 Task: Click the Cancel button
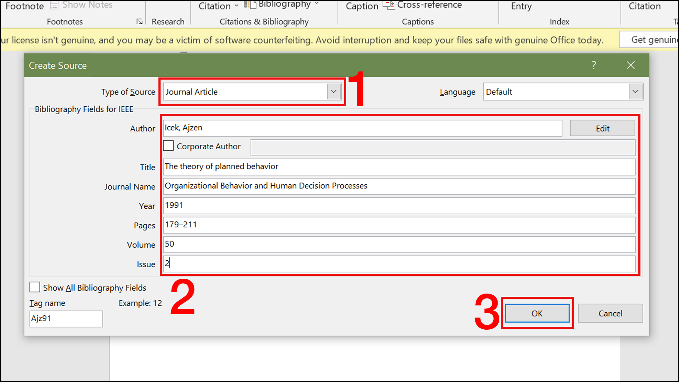pos(610,313)
